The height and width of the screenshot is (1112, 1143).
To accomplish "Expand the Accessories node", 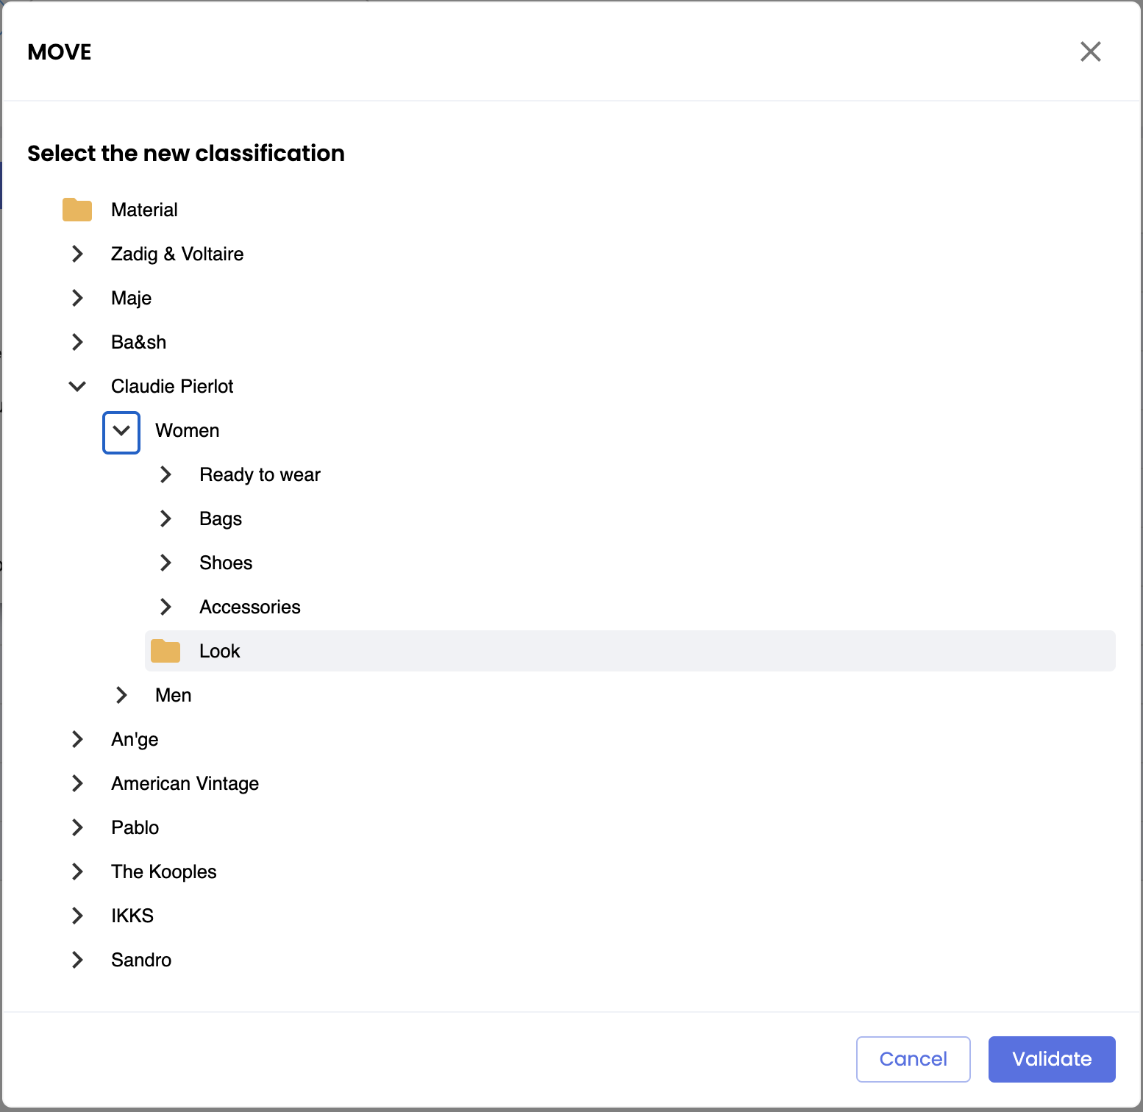I will coord(165,607).
